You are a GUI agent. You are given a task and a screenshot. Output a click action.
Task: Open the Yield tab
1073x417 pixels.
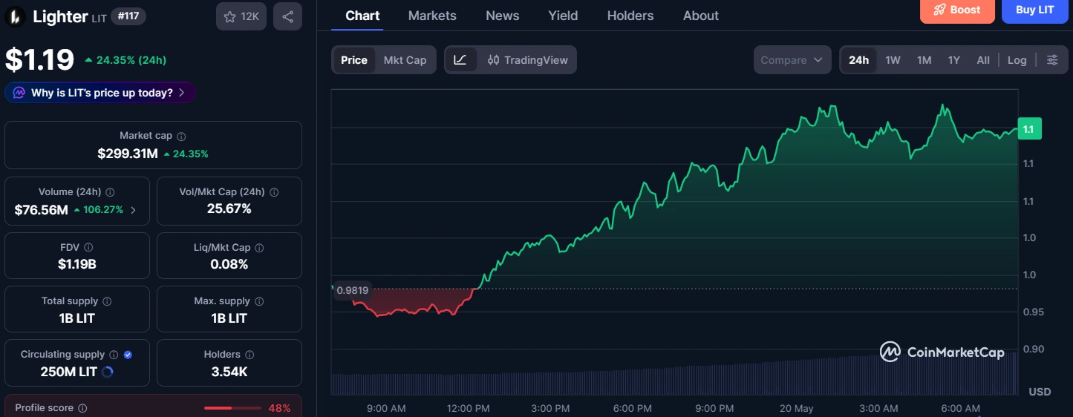coord(563,16)
